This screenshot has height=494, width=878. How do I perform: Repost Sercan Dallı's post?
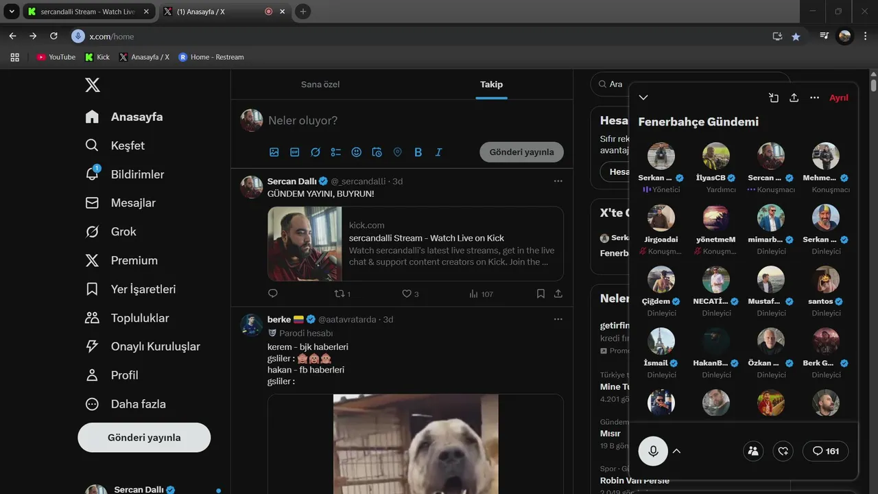(342, 294)
